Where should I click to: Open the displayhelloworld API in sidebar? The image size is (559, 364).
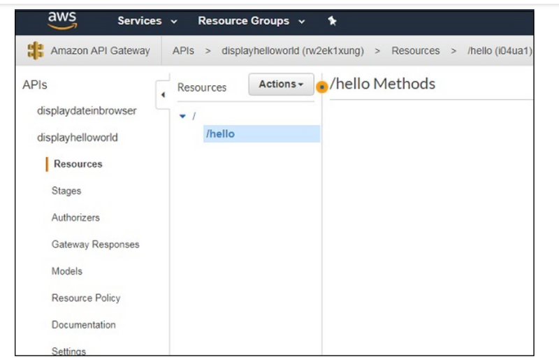pos(77,138)
